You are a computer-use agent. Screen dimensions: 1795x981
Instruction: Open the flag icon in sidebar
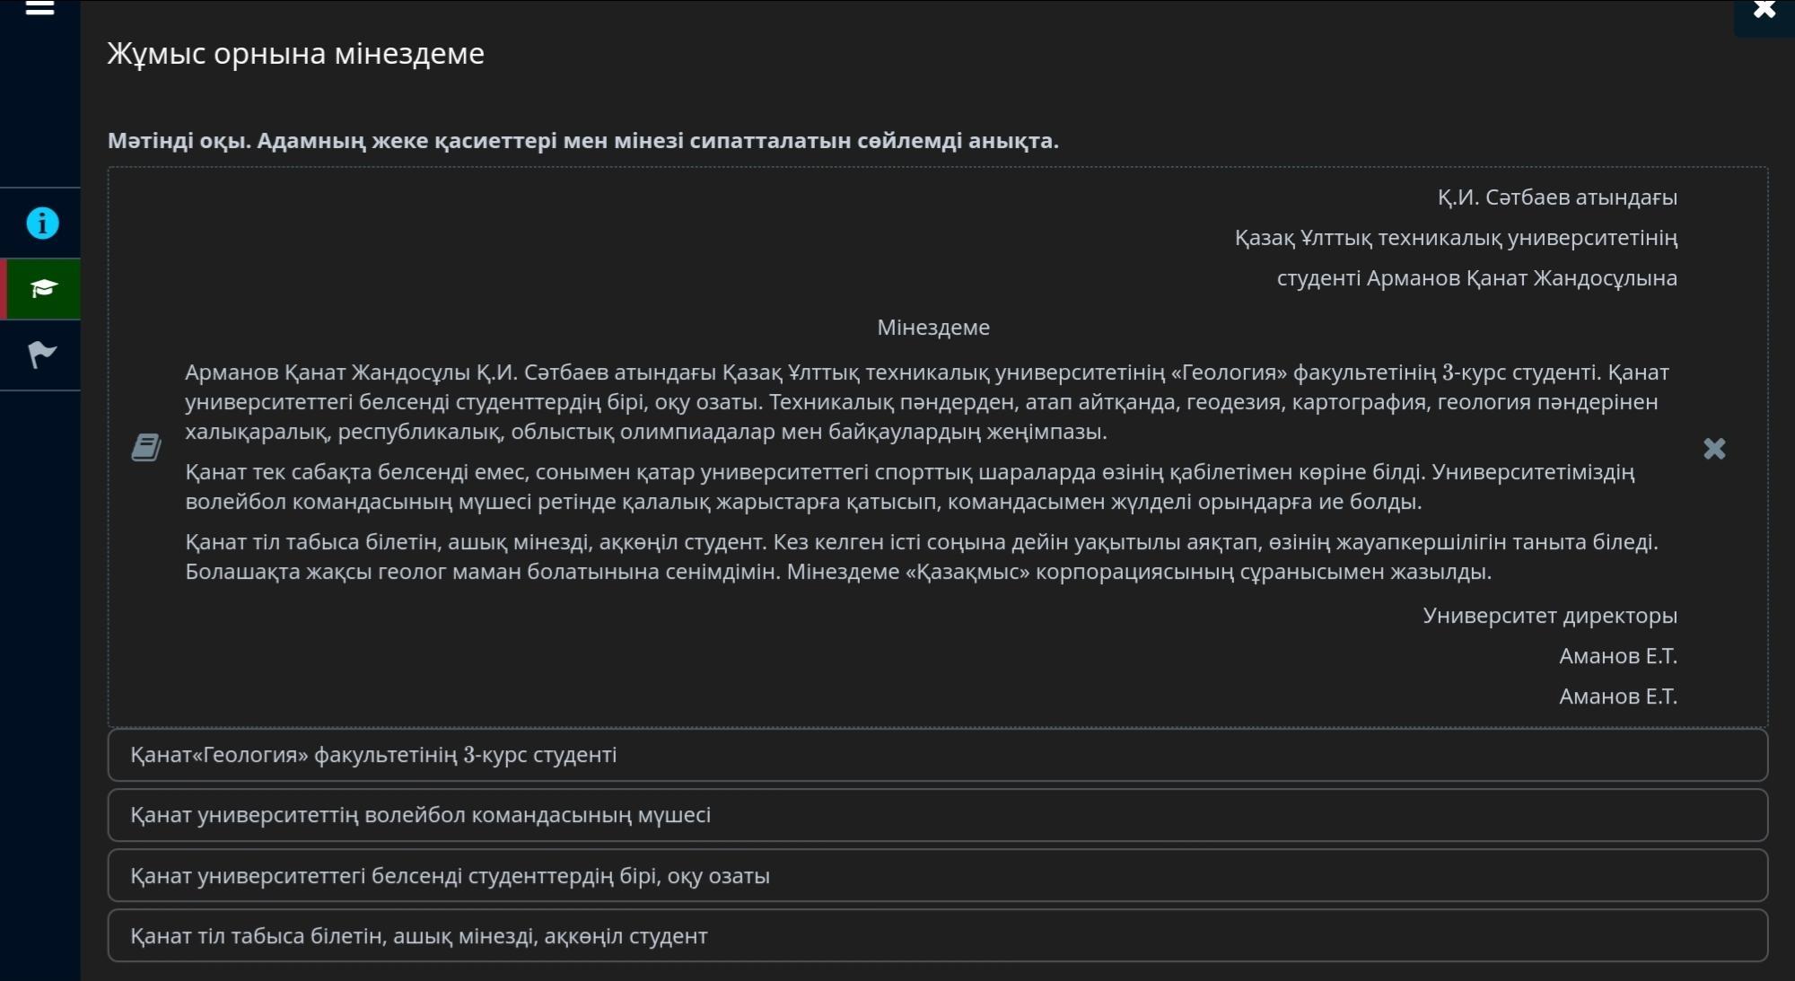click(42, 355)
